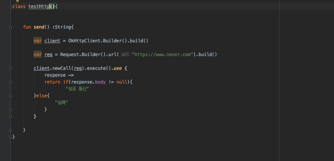Click the fold end marker below the "실패" line
Viewport: 334px width, 161px height.
(10, 109)
